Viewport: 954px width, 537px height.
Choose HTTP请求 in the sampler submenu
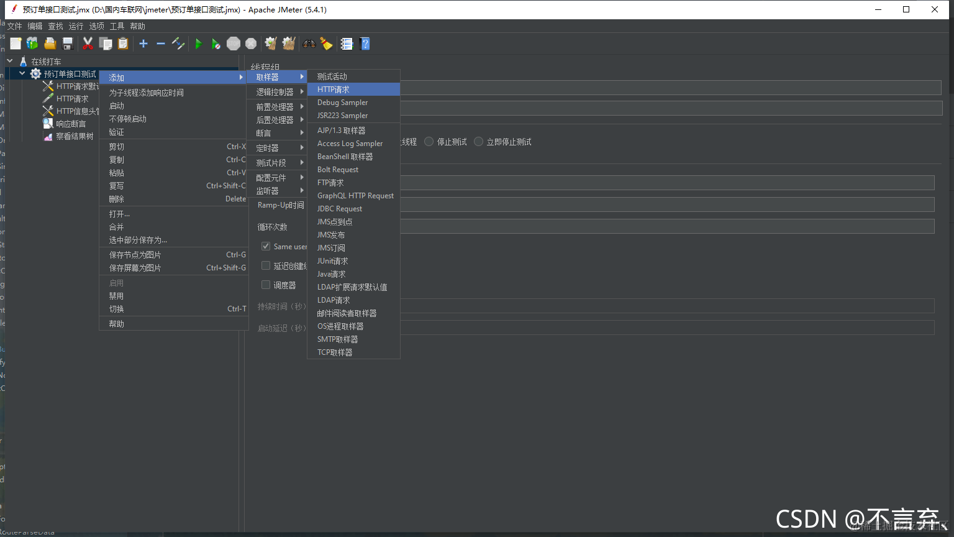353,89
